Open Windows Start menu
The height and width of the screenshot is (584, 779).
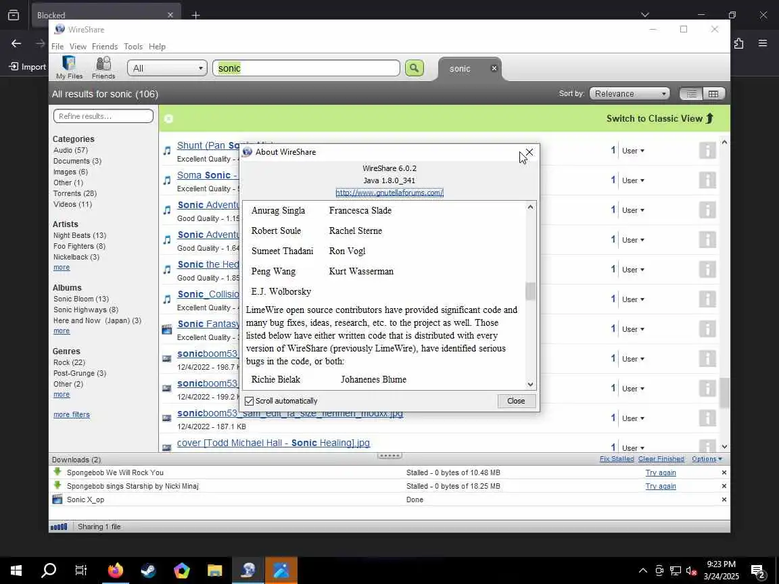point(16,570)
